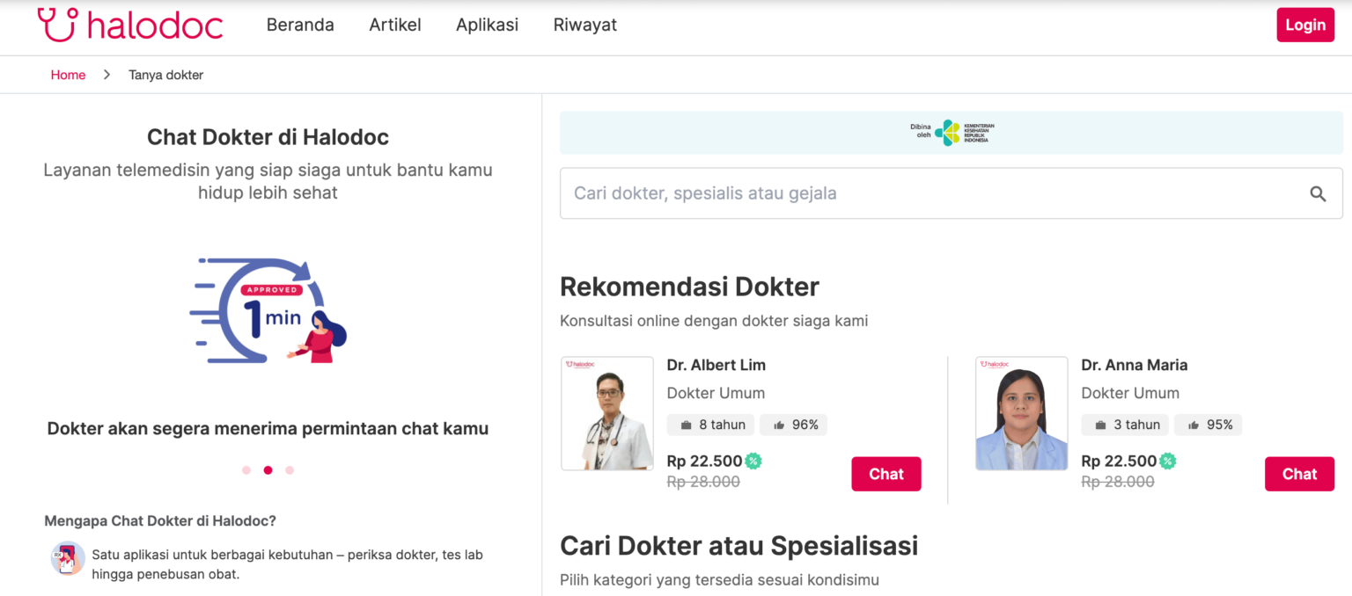Chat with Dr. Albert Lim
This screenshot has width=1352, height=596.
point(885,474)
